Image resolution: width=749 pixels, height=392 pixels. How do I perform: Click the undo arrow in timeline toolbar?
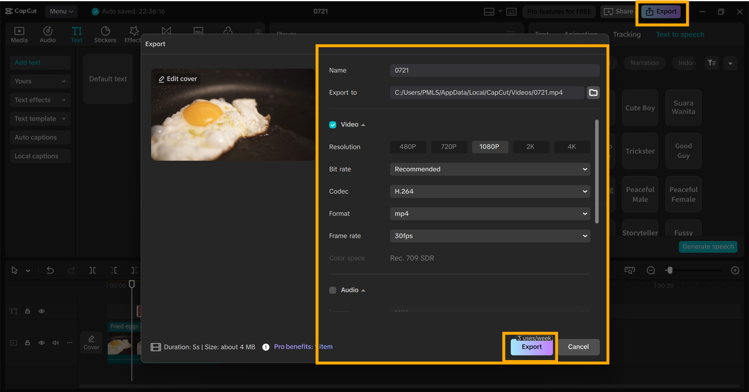point(50,270)
